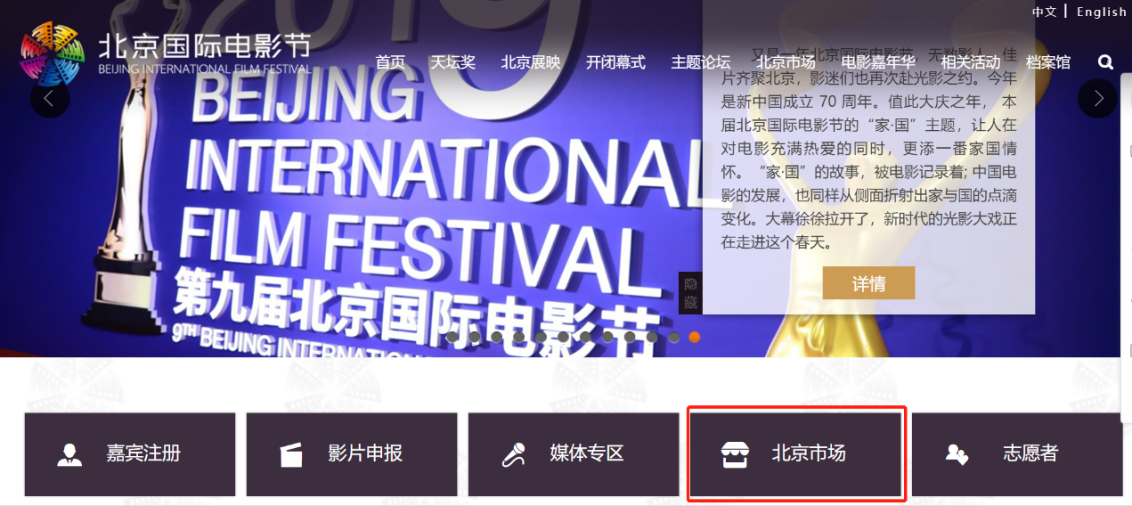
Task: Select 北京市场 in the top navigation
Action: (786, 62)
